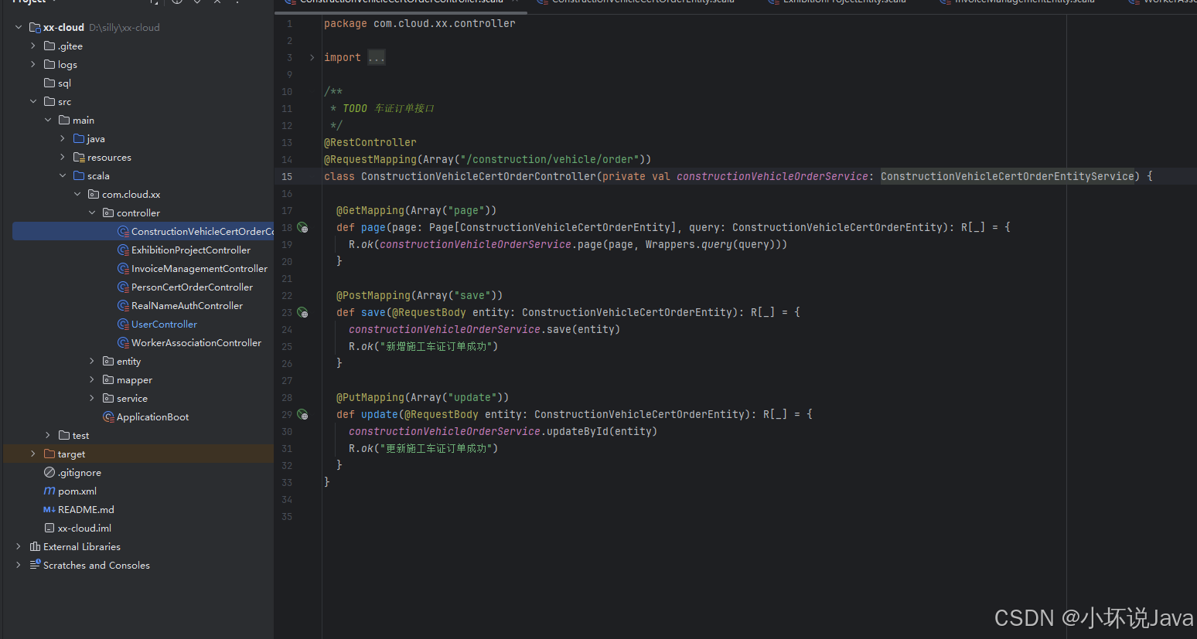Screen dimensions: 1197x639
Task: Expand the resources folder chevron
Action: (63, 157)
